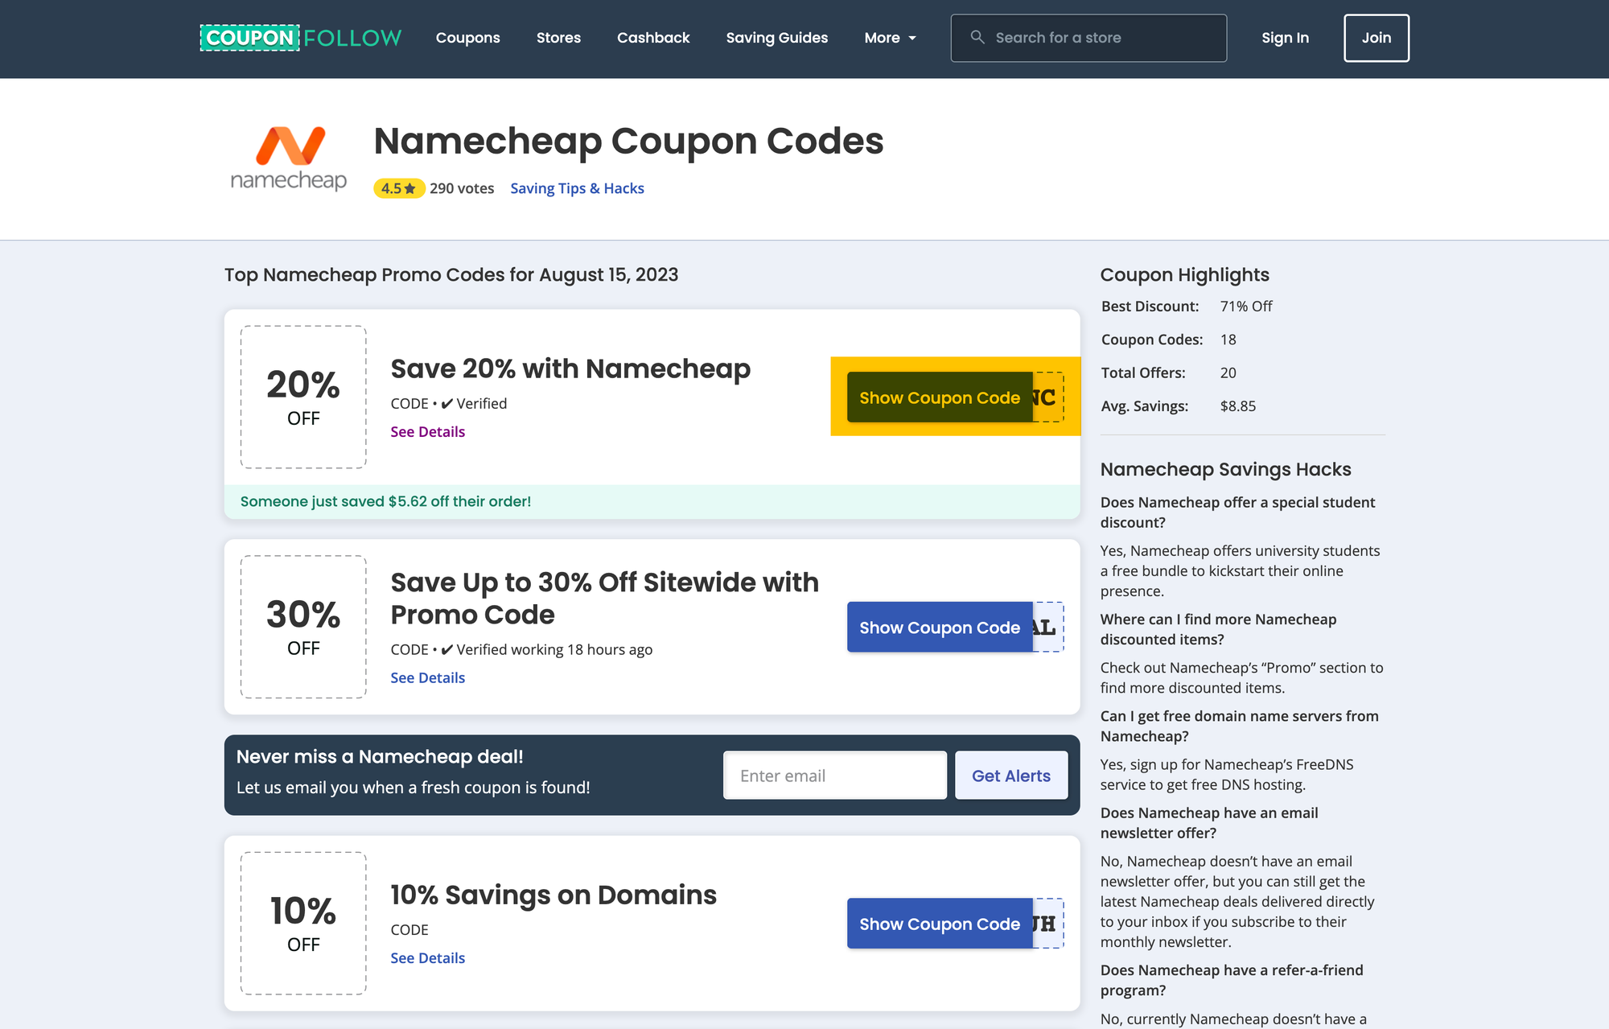Click the Enter email field
Image resolution: width=1609 pixels, height=1029 pixels.
834,776
